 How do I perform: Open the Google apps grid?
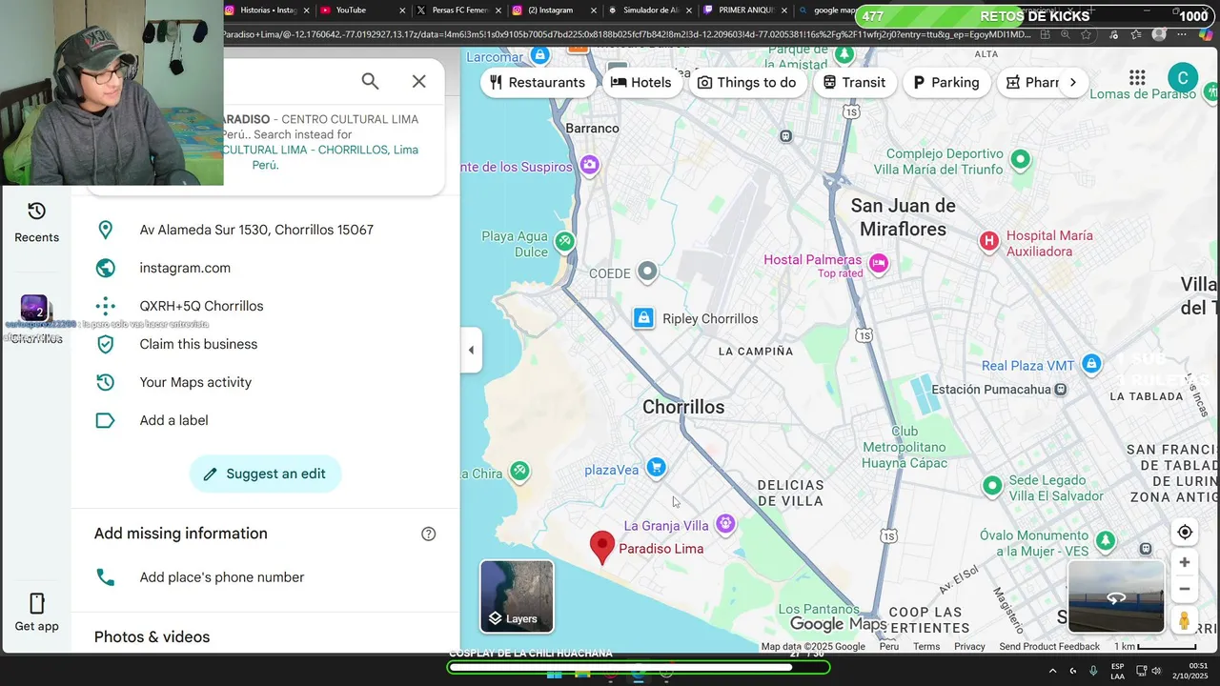pyautogui.click(x=1137, y=78)
